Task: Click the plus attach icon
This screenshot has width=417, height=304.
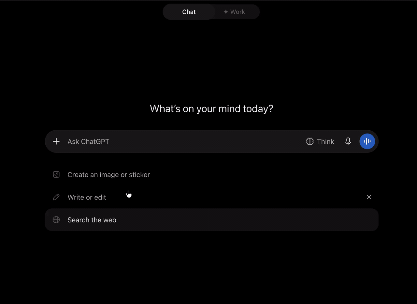Action: 56,141
